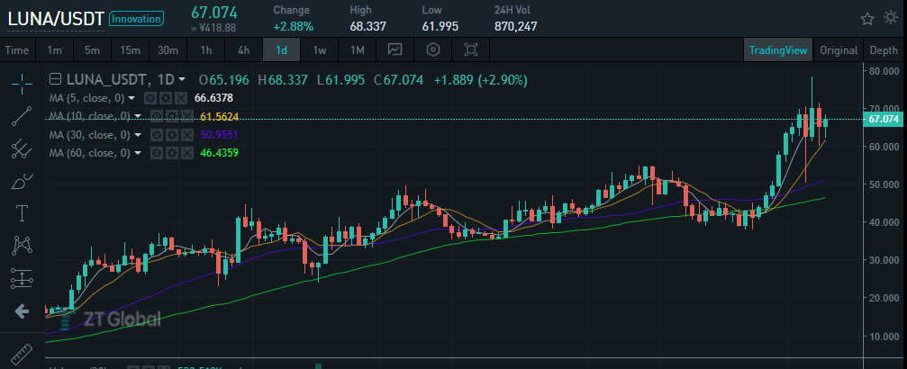Hide the MA 60 indicator line

[x=157, y=153]
